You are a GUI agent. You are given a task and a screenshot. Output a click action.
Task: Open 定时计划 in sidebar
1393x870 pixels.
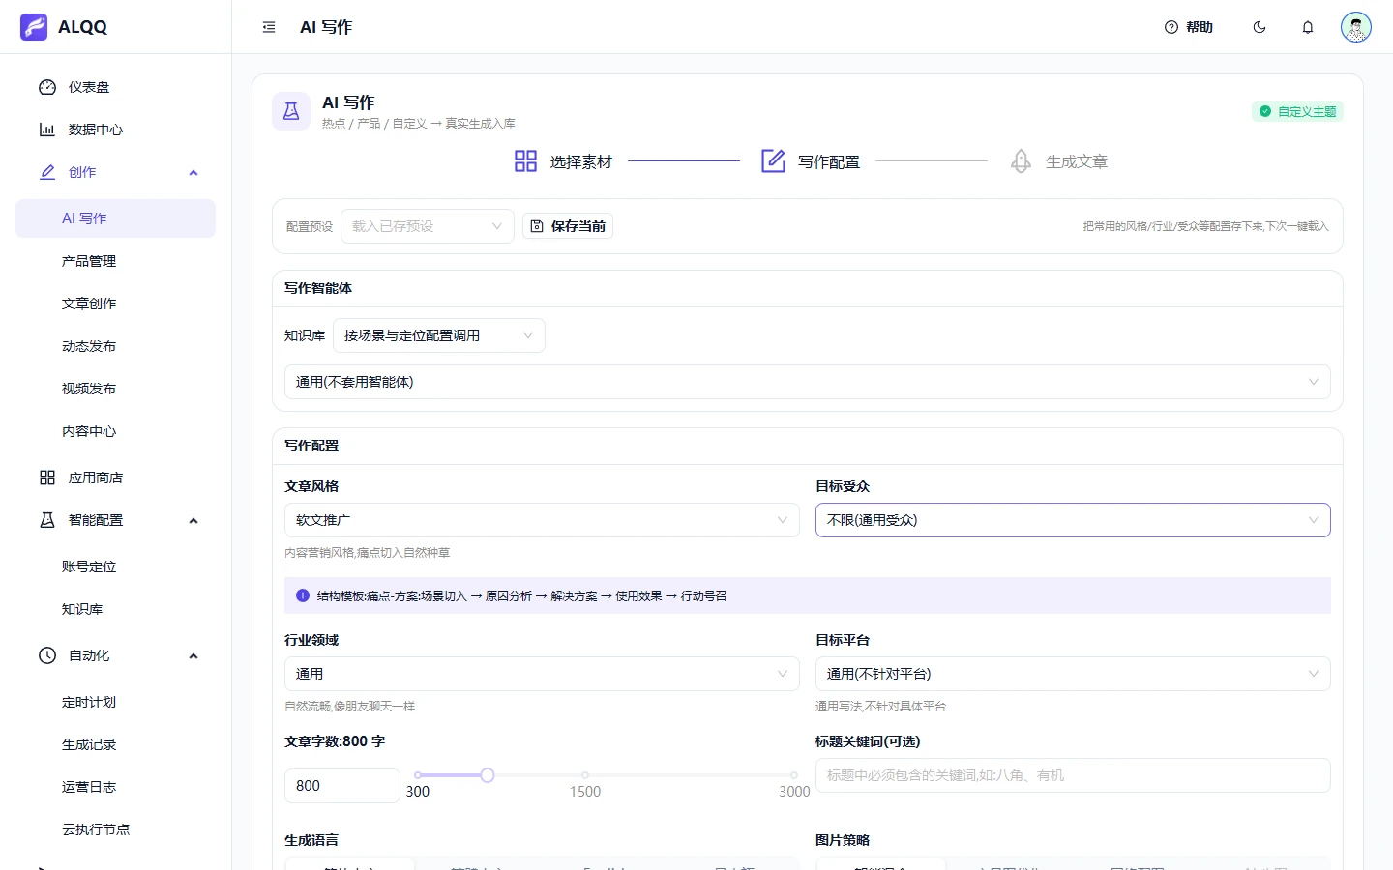(x=115, y=702)
